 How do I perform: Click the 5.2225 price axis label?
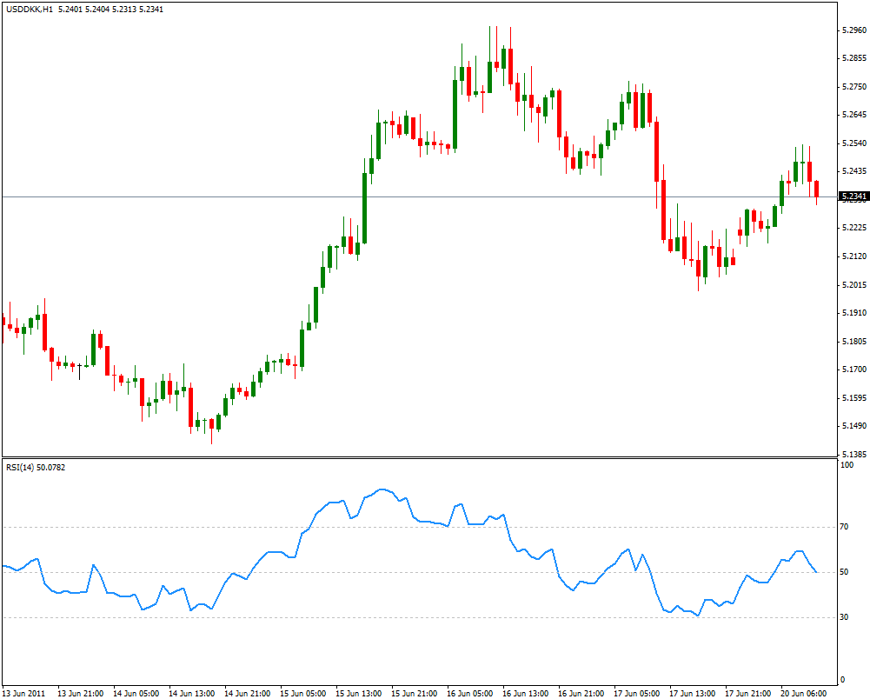853,228
